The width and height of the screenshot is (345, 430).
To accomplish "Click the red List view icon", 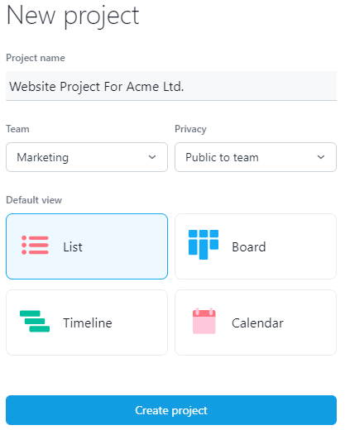I will 35,245.
